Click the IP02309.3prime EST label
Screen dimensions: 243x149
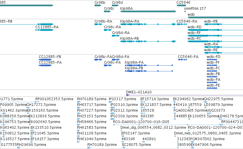coord(124,116)
